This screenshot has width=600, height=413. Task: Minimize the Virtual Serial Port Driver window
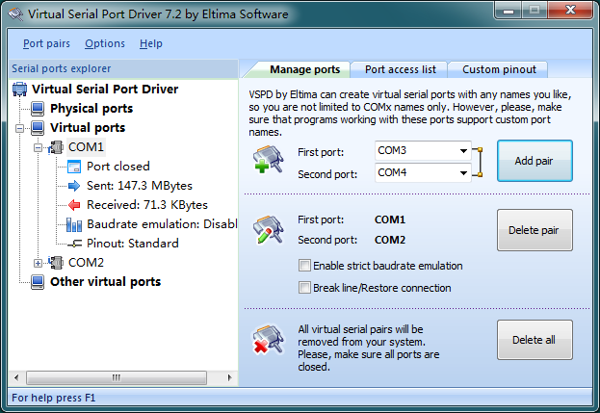point(509,11)
